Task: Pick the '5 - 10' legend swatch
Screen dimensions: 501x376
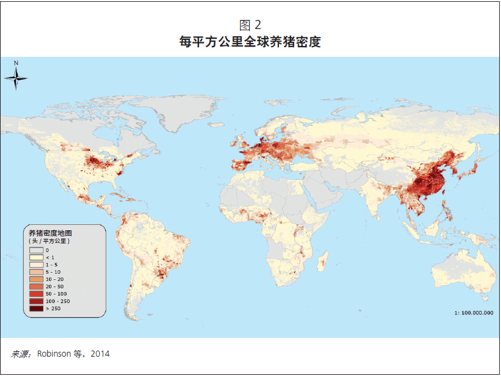Action: point(36,272)
